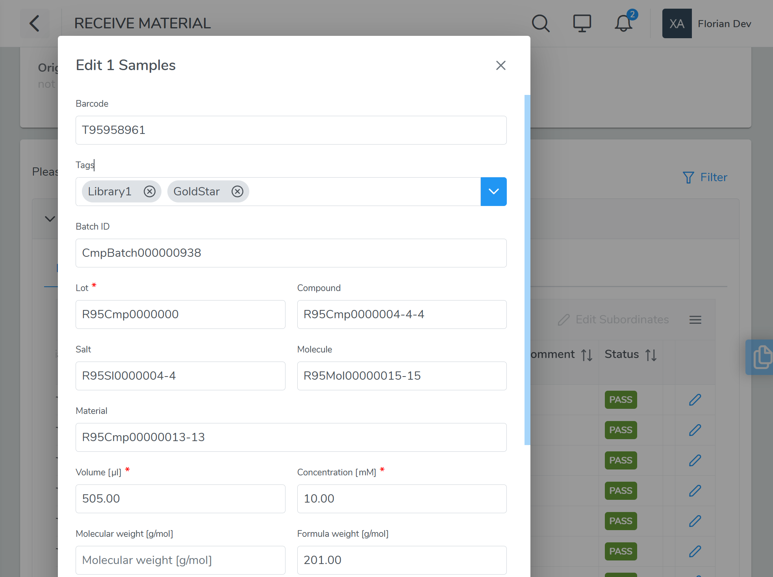This screenshot has height=577, width=773.
Task: Close the Edit 1 Samples dialog
Action: [501, 65]
